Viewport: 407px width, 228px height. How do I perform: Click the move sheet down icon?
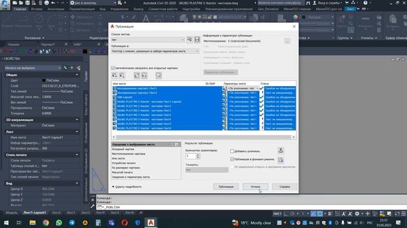point(144,75)
